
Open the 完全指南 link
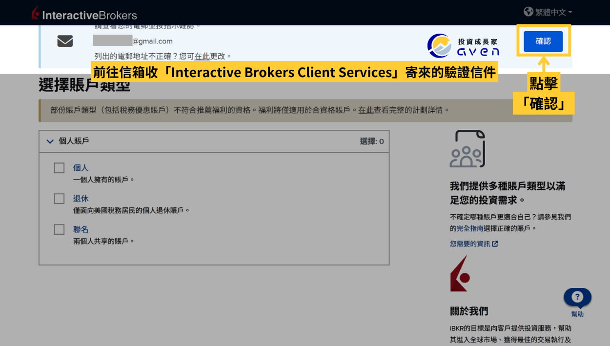(x=469, y=228)
